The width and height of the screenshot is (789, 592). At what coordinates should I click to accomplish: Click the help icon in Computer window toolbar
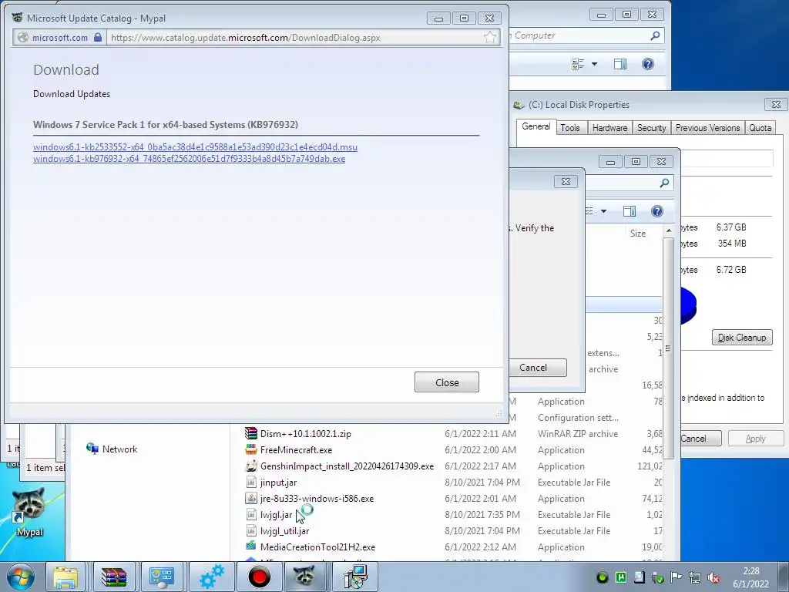point(647,64)
